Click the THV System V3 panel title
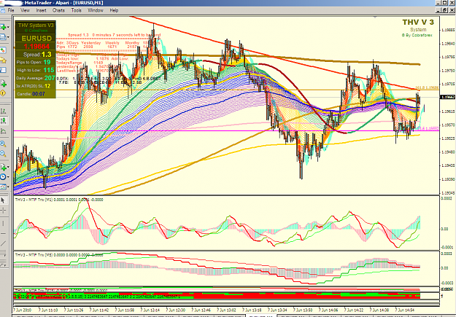This screenshot has height=317, width=456. (x=36, y=26)
